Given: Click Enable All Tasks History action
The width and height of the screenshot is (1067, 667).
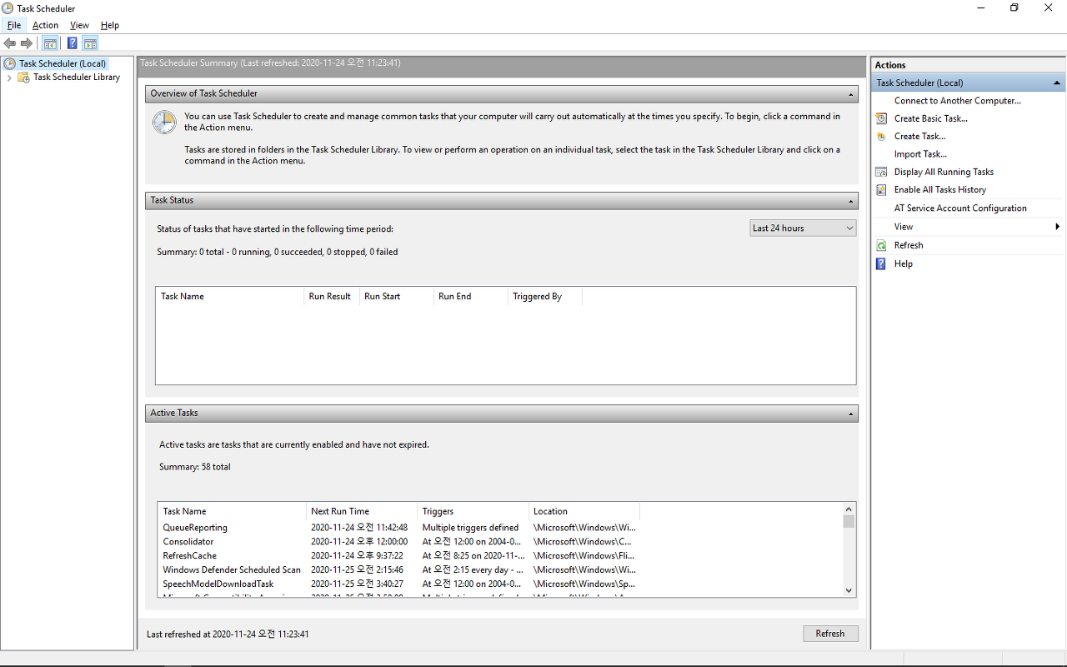Looking at the screenshot, I should tap(940, 189).
